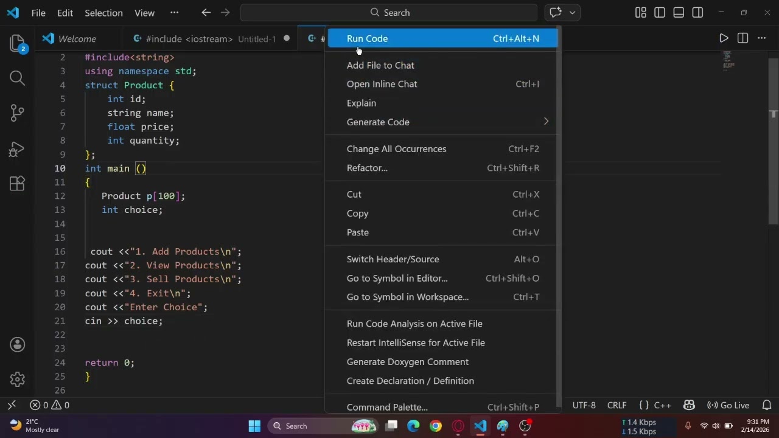The image size is (779, 438).
Task: Click the title bar Search box
Action: pyautogui.click(x=389, y=12)
